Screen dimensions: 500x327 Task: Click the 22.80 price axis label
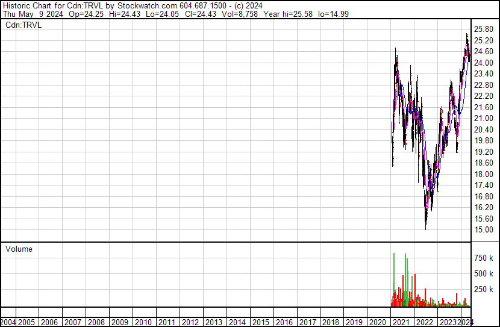484,86
